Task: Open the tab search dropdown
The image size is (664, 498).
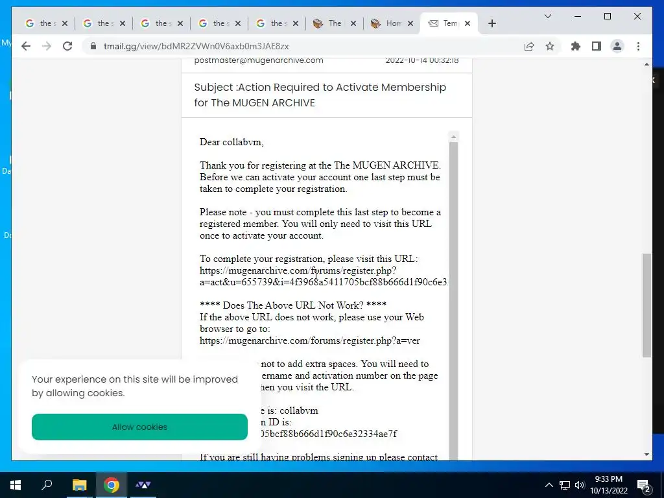Action: [547, 16]
